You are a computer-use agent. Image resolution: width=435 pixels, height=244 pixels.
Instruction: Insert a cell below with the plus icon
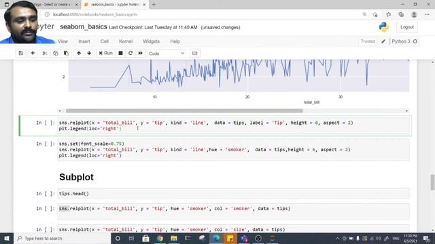33,53
